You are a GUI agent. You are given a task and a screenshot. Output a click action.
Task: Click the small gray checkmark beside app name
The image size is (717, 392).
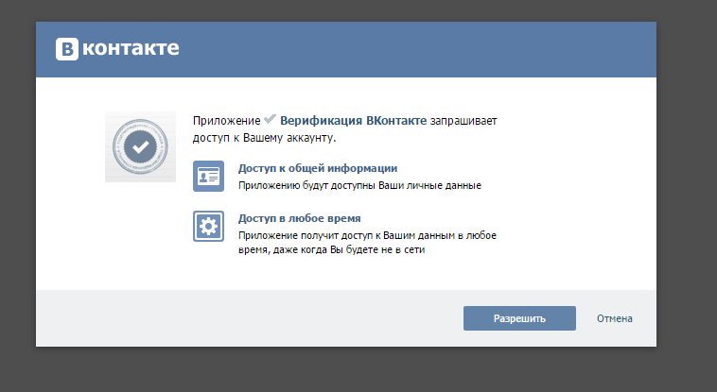coord(270,122)
